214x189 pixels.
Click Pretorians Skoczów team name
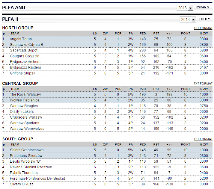coord(26,156)
